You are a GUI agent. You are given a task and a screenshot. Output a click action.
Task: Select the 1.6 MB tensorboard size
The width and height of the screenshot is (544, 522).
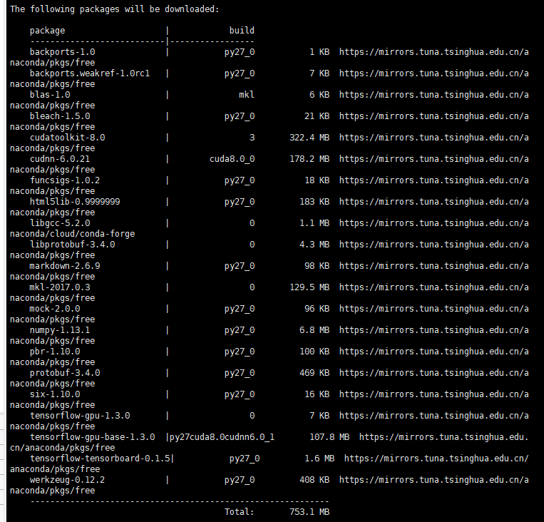click(x=319, y=459)
